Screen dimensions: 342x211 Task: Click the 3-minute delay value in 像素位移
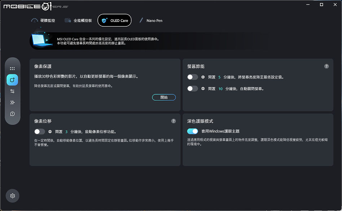[x=67, y=131]
